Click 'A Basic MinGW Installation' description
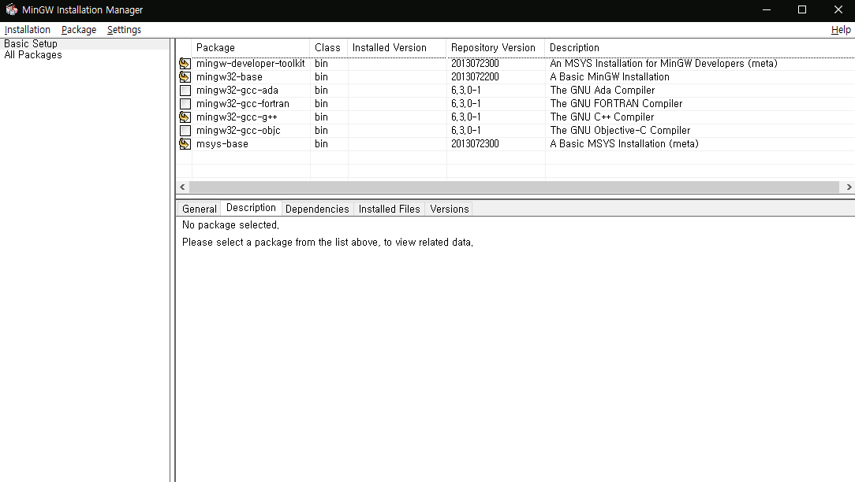 [610, 77]
